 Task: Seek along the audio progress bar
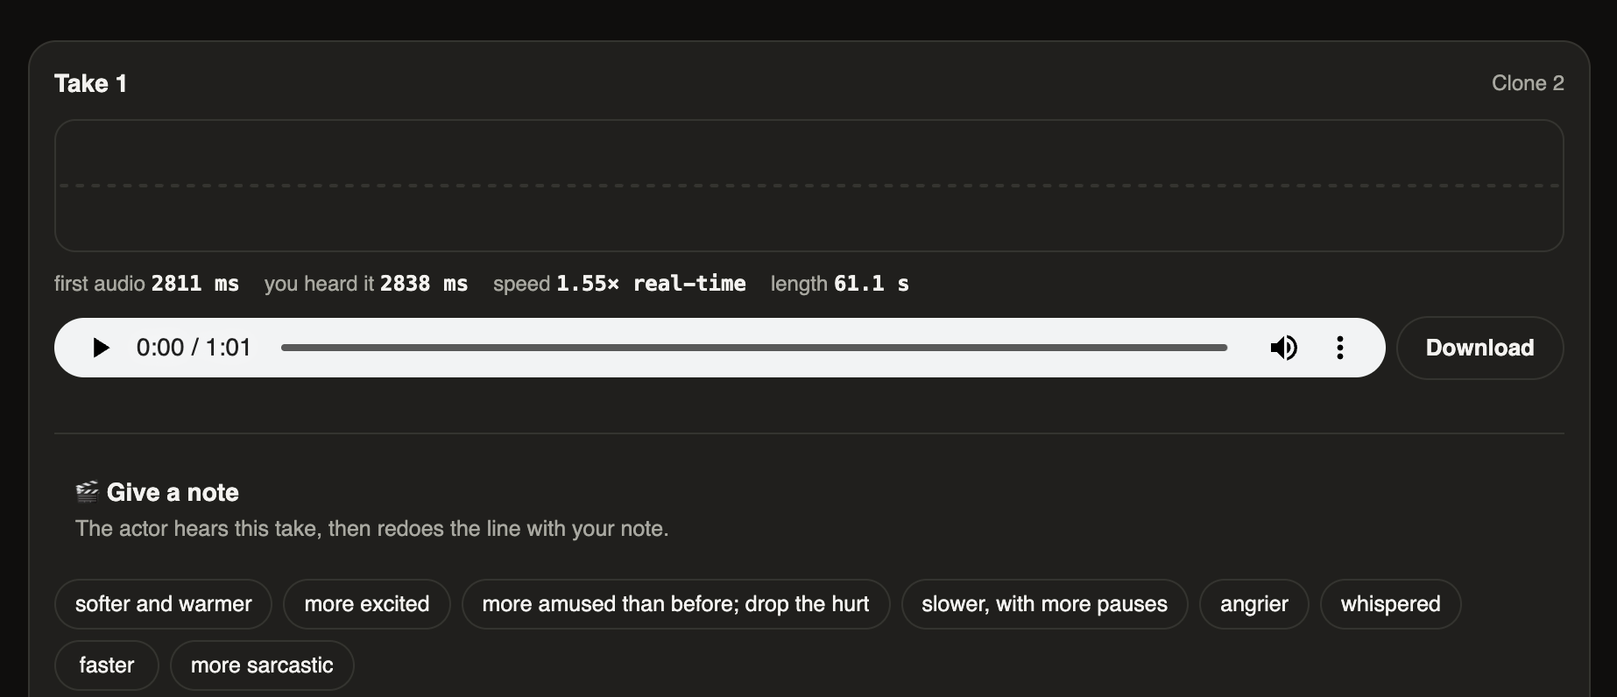click(x=753, y=348)
